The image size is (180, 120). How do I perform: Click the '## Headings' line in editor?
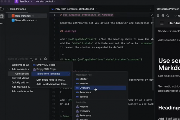(x=68, y=31)
